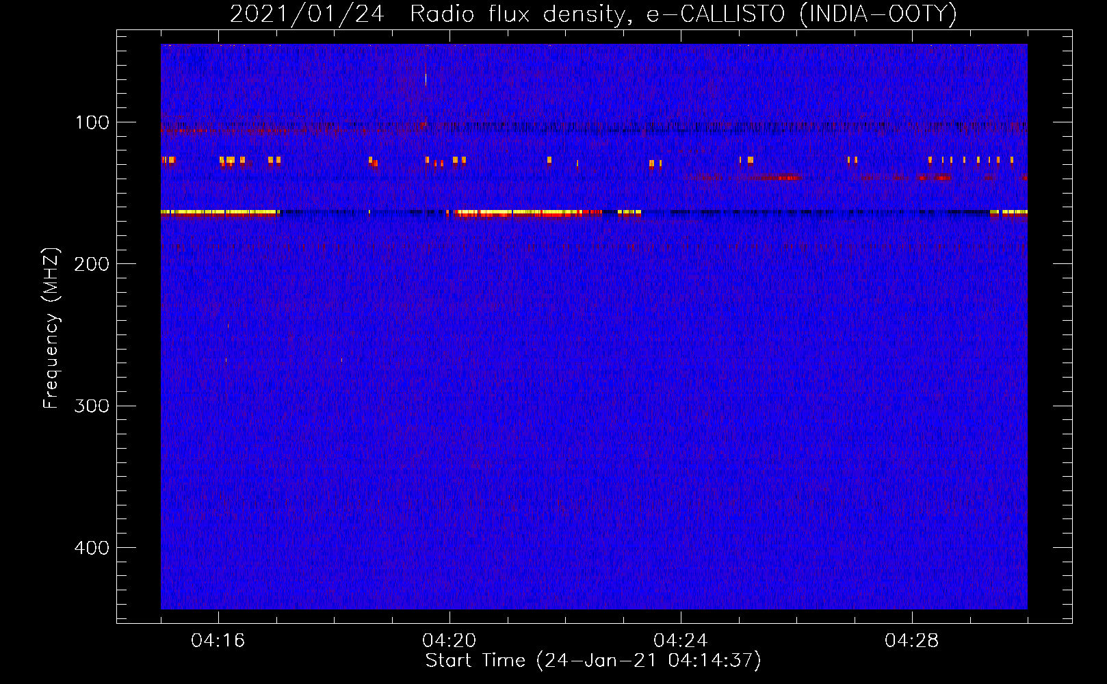Screen dimensions: 1107x684
Task: Click the 04:16 time tick label
Action: click(x=218, y=641)
